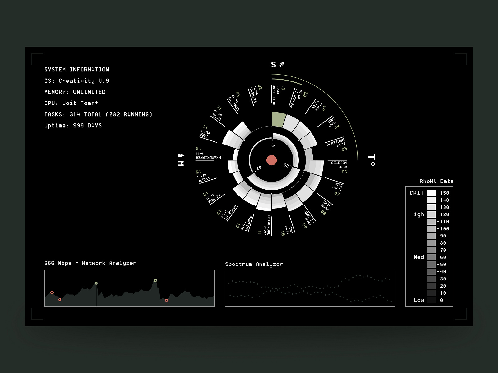The width and height of the screenshot is (498, 373).
Task: Click the S compass arrow icon above the radial chart
Action: click(273, 65)
